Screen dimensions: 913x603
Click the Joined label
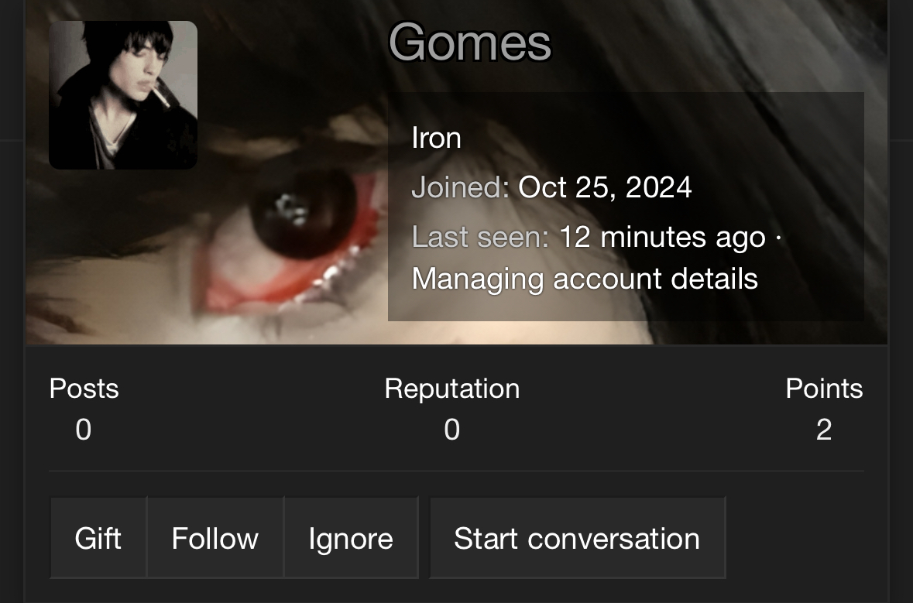tap(459, 187)
